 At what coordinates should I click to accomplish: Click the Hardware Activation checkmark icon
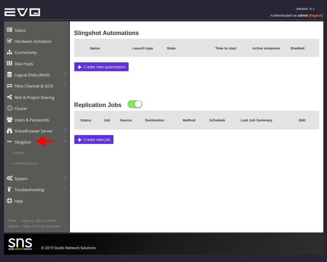point(9,41)
